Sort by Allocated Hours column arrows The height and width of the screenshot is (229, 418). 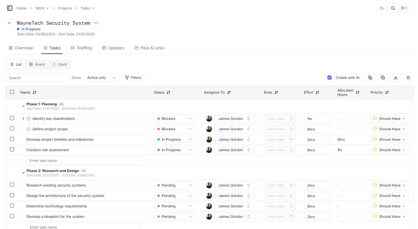(x=358, y=92)
